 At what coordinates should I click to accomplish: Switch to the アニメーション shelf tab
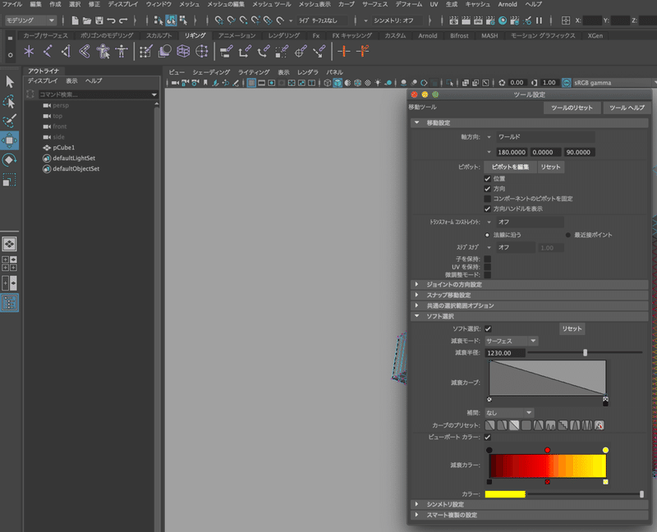237,36
